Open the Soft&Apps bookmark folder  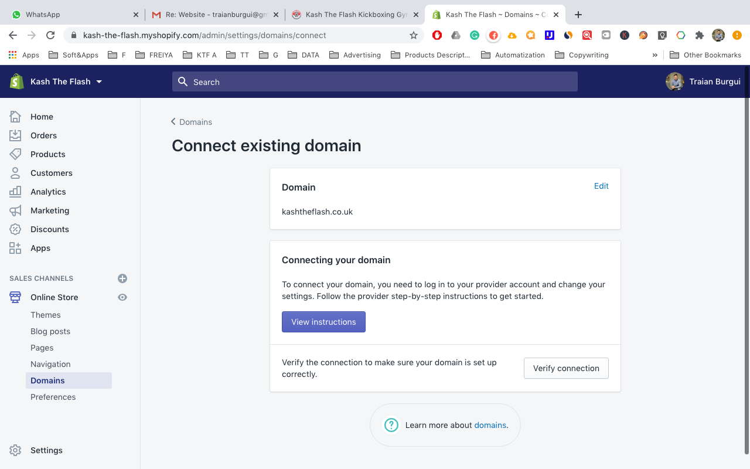click(73, 55)
